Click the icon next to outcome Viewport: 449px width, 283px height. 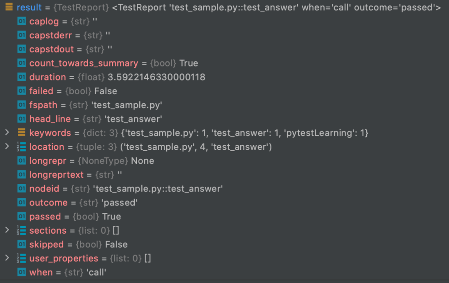click(22, 202)
